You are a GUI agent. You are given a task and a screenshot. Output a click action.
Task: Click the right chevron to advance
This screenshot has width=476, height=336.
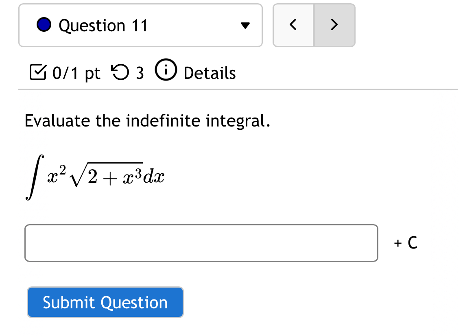pyautogui.click(x=334, y=25)
